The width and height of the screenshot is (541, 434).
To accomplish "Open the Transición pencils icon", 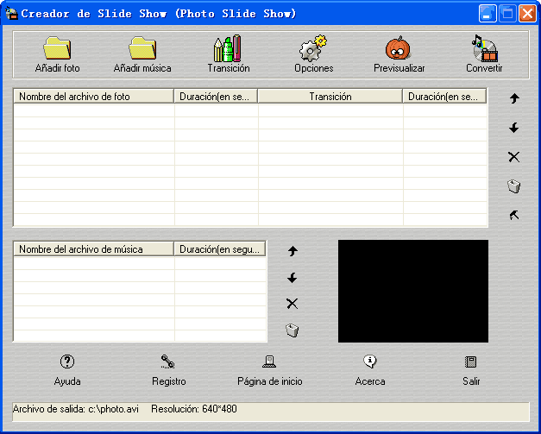I will click(228, 48).
